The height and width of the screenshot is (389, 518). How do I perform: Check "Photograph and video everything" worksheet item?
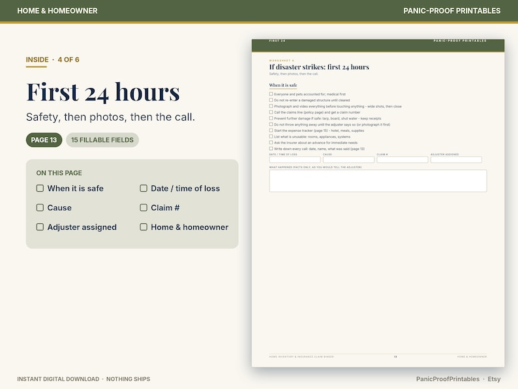[x=271, y=106]
